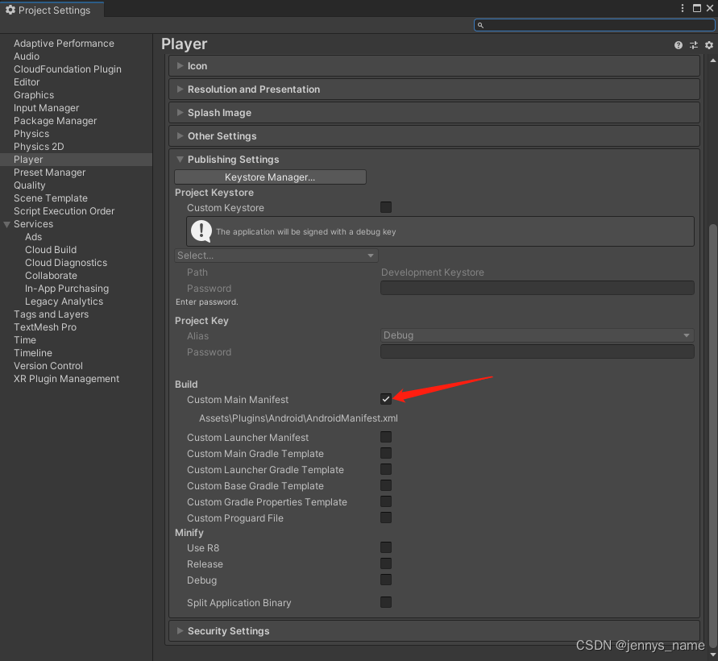
Task: Enable Custom Launcher Manifest
Action: pos(386,437)
